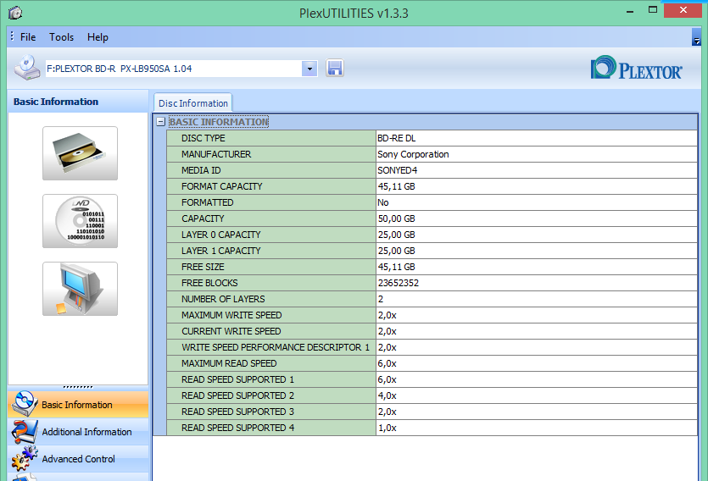Click the Plextor logo
708x481 pixels.
pyautogui.click(x=636, y=68)
